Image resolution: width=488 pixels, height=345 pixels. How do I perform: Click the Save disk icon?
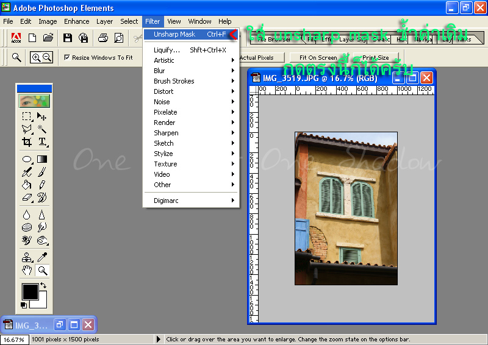pyautogui.click(x=68, y=38)
